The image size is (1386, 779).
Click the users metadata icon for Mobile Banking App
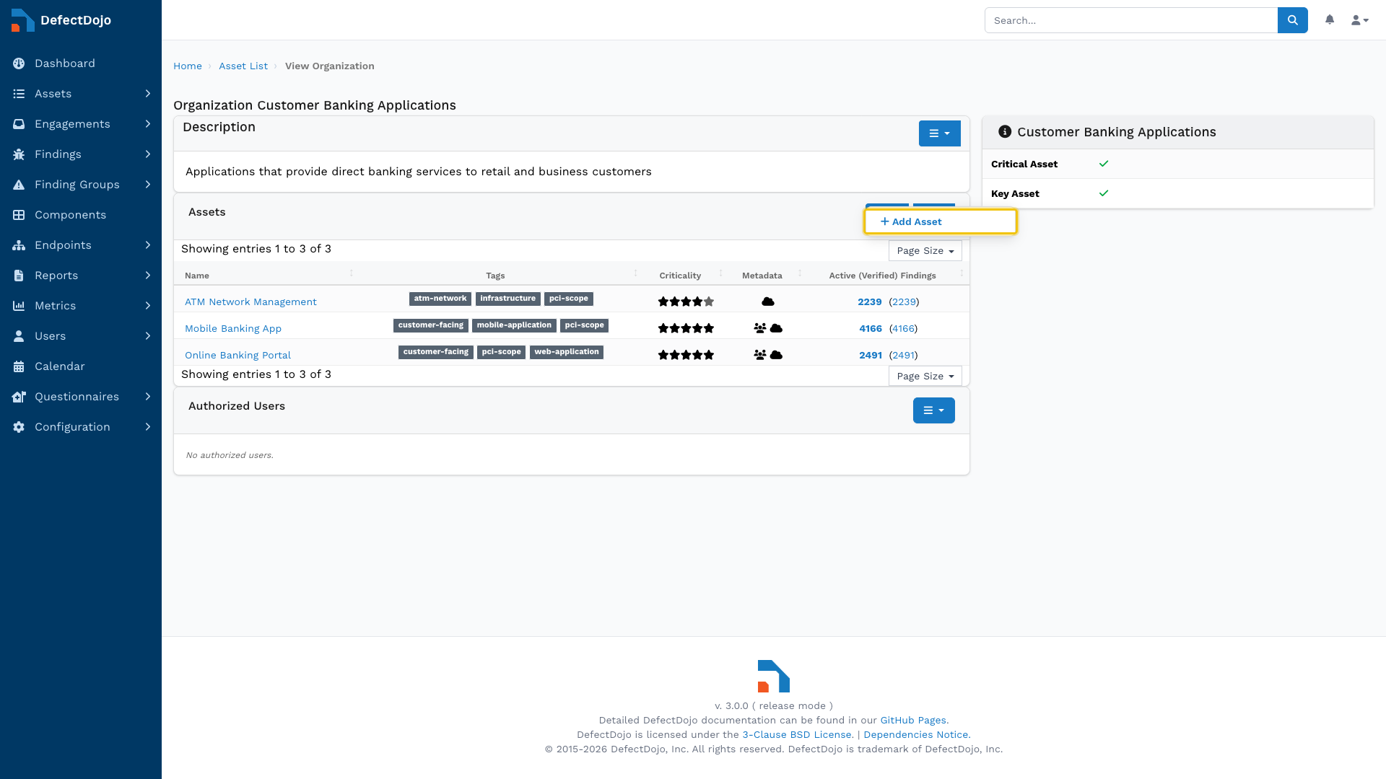pos(759,328)
